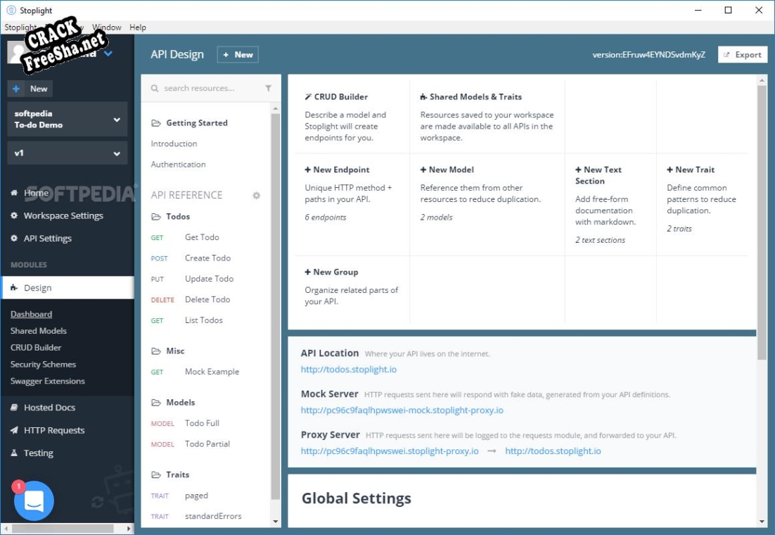775x535 pixels.
Task: Collapse the Todos folder group
Action: coord(177,216)
